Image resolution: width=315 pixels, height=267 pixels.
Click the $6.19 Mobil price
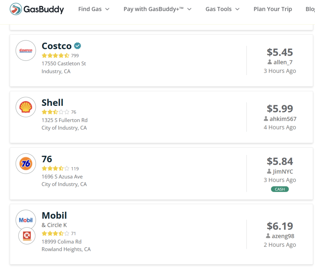point(280,226)
